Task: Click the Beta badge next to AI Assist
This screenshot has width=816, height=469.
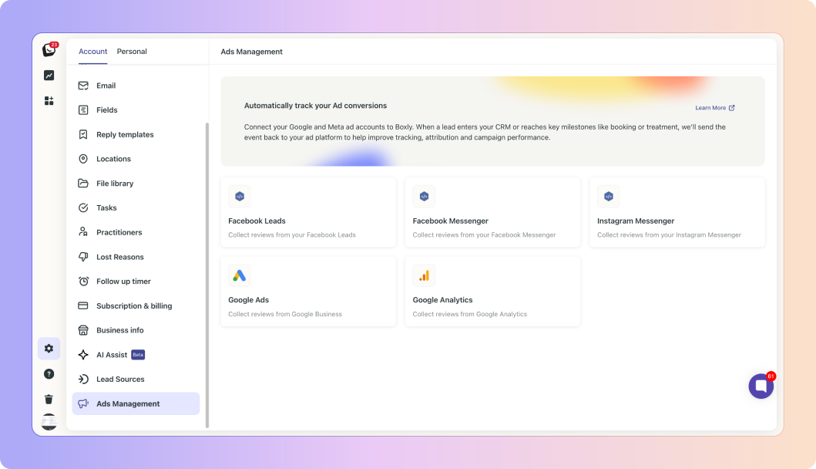Action: coord(138,355)
